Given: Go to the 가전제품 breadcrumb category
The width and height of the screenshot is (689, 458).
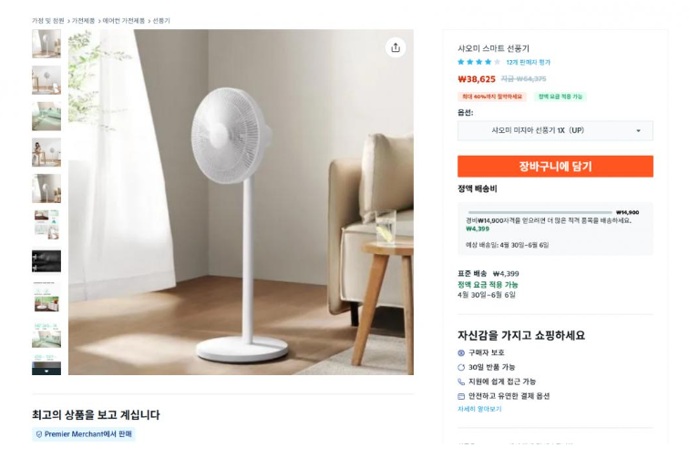Looking at the screenshot, I should click(x=83, y=21).
